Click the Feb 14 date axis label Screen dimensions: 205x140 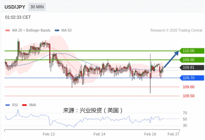coord(100,134)
